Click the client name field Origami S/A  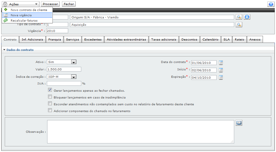pos(152,17)
